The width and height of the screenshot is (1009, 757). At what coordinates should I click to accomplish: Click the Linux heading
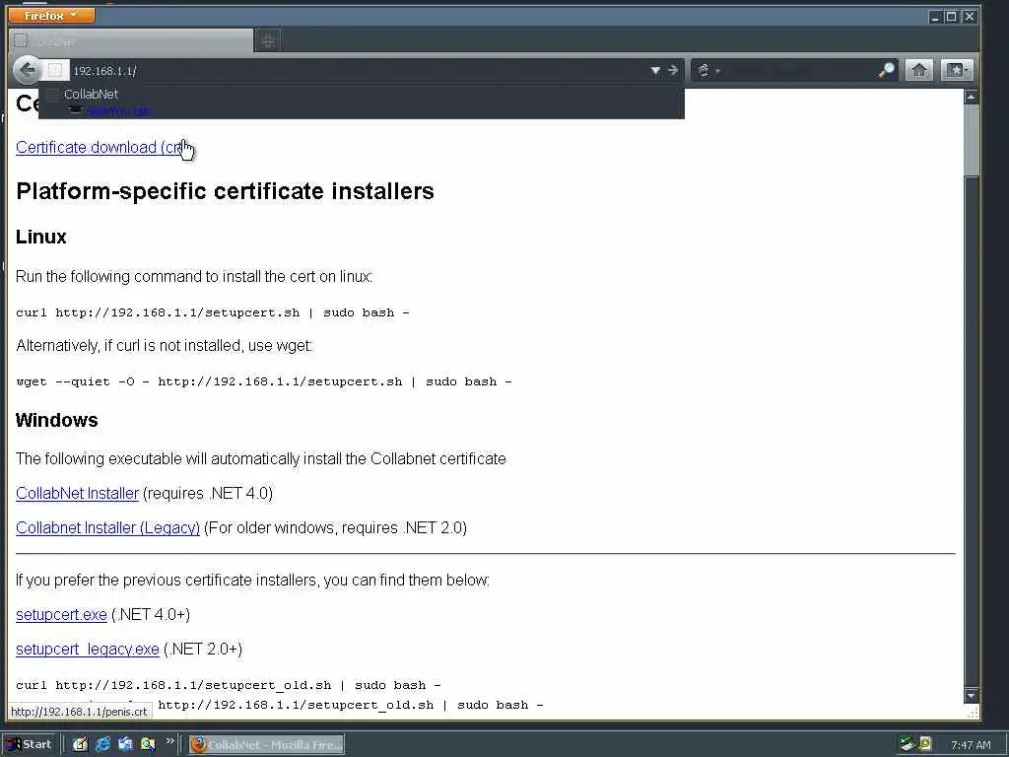(x=41, y=237)
